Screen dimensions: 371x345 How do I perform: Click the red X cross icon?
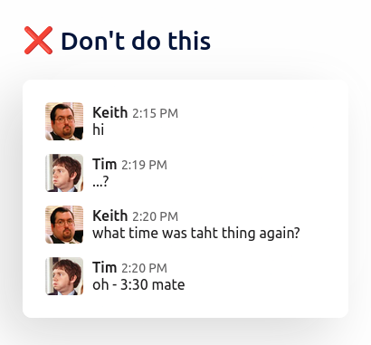[38, 41]
